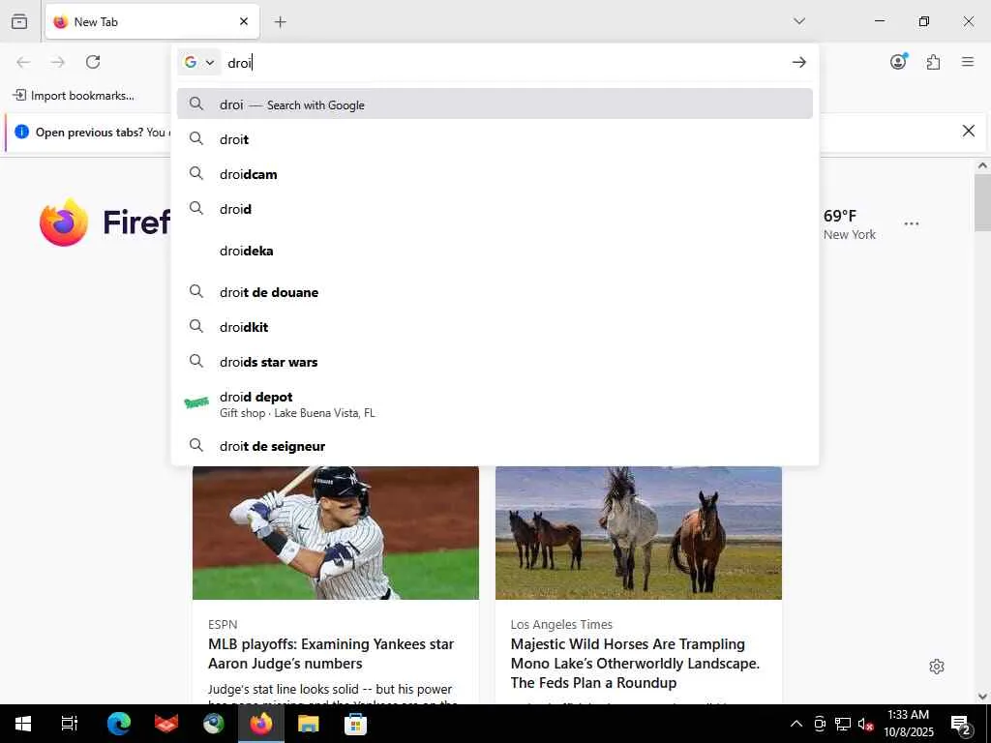Click the network tray icon
991x743 pixels.
(843, 724)
